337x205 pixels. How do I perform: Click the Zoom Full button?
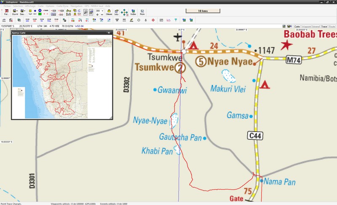click(x=49, y=20)
